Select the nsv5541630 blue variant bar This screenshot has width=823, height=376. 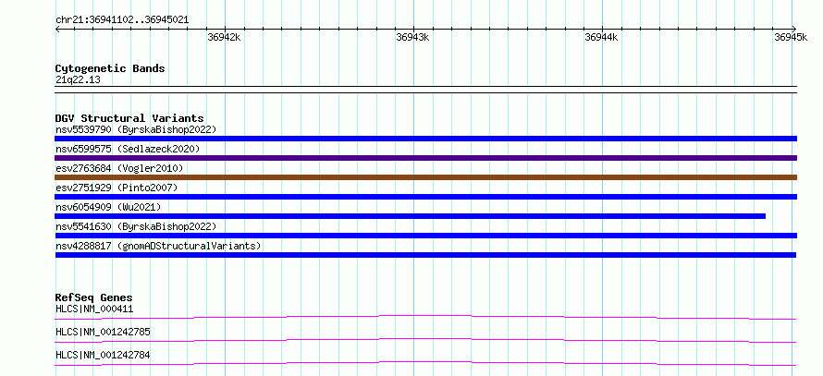[425, 236]
